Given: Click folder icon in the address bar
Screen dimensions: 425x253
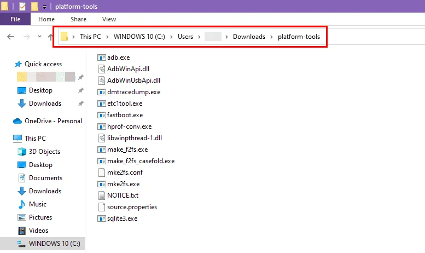Looking at the screenshot, I should pyautogui.click(x=64, y=36).
